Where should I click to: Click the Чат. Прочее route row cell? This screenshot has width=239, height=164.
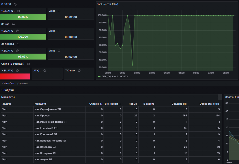point(42,115)
